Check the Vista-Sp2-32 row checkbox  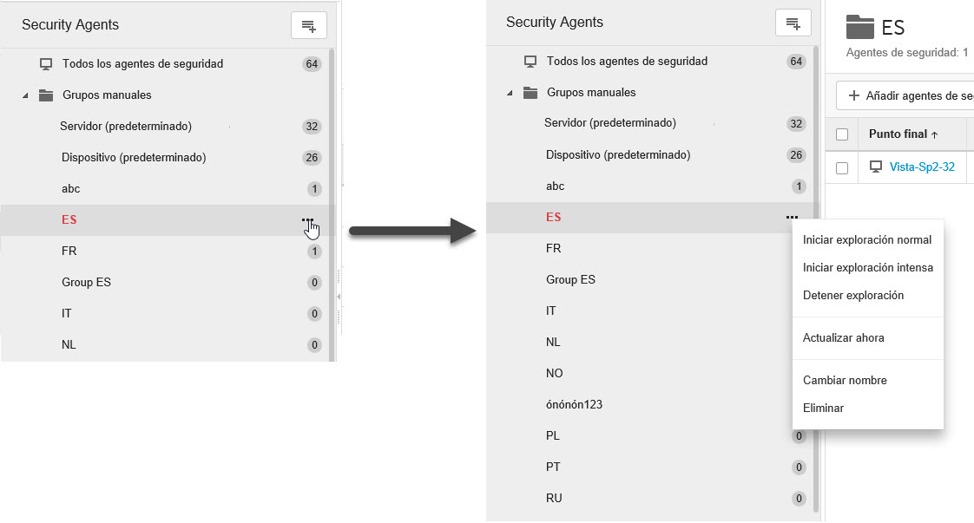pyautogui.click(x=842, y=167)
